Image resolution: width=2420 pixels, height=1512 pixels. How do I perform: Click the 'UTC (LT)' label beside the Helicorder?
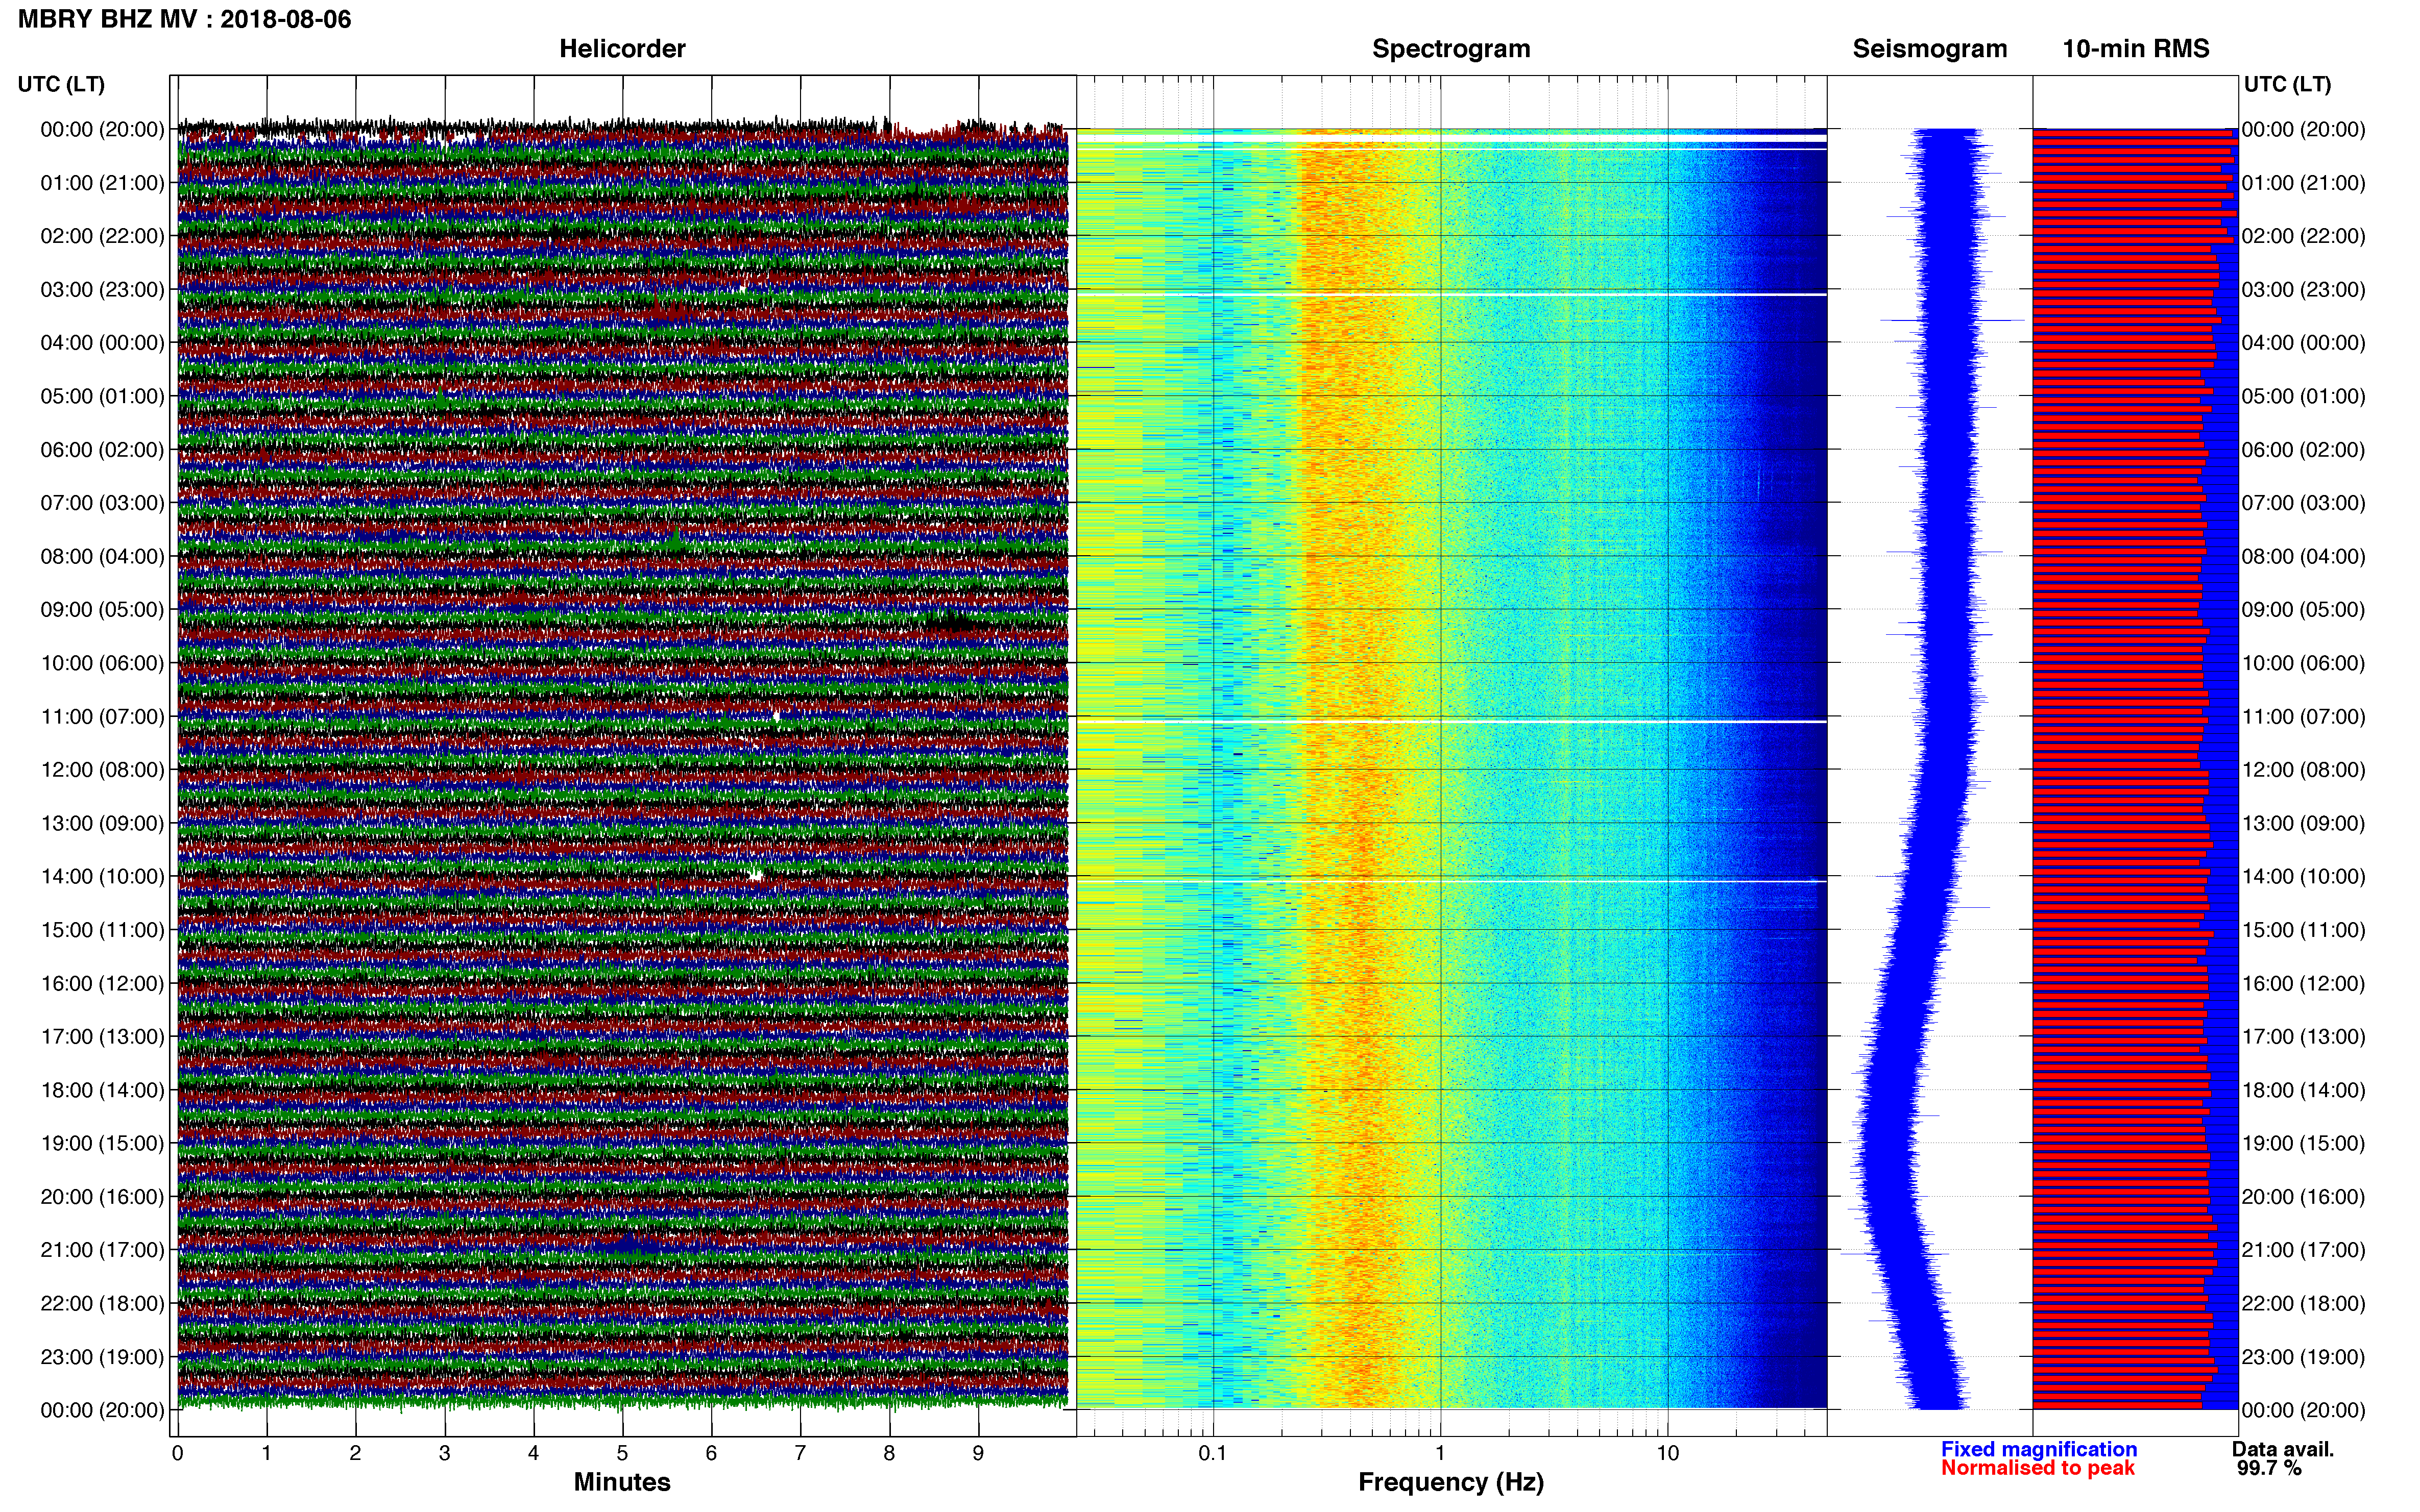pyautogui.click(x=61, y=84)
